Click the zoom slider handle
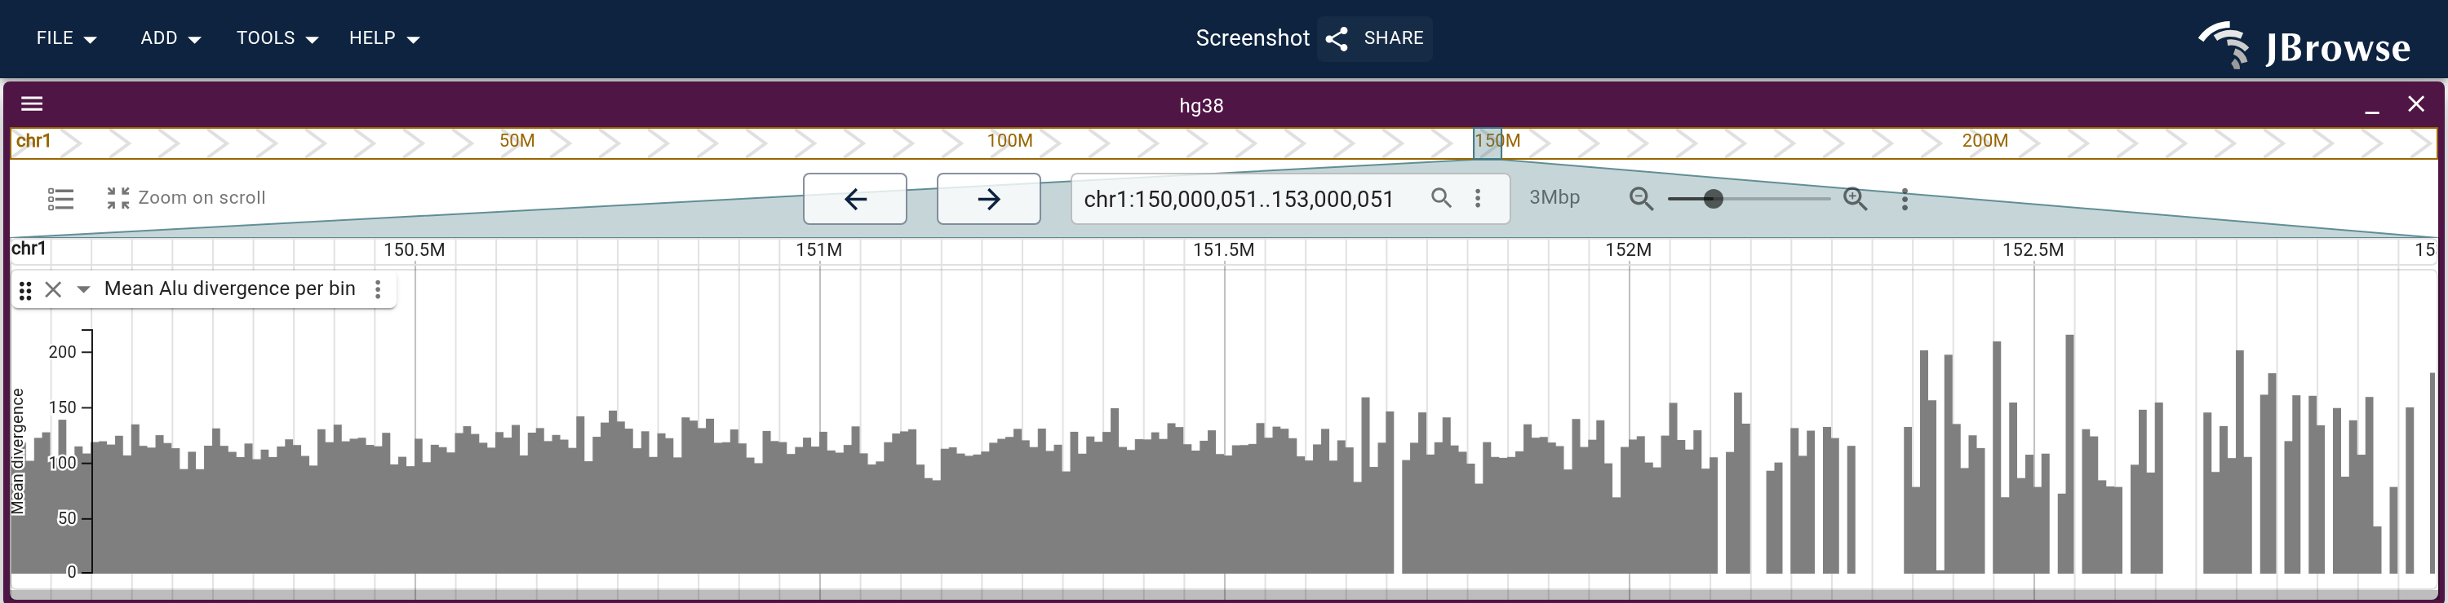Viewport: 2448px width, 603px height. pyautogui.click(x=1713, y=199)
